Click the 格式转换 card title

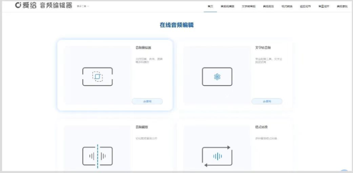tap(261, 127)
